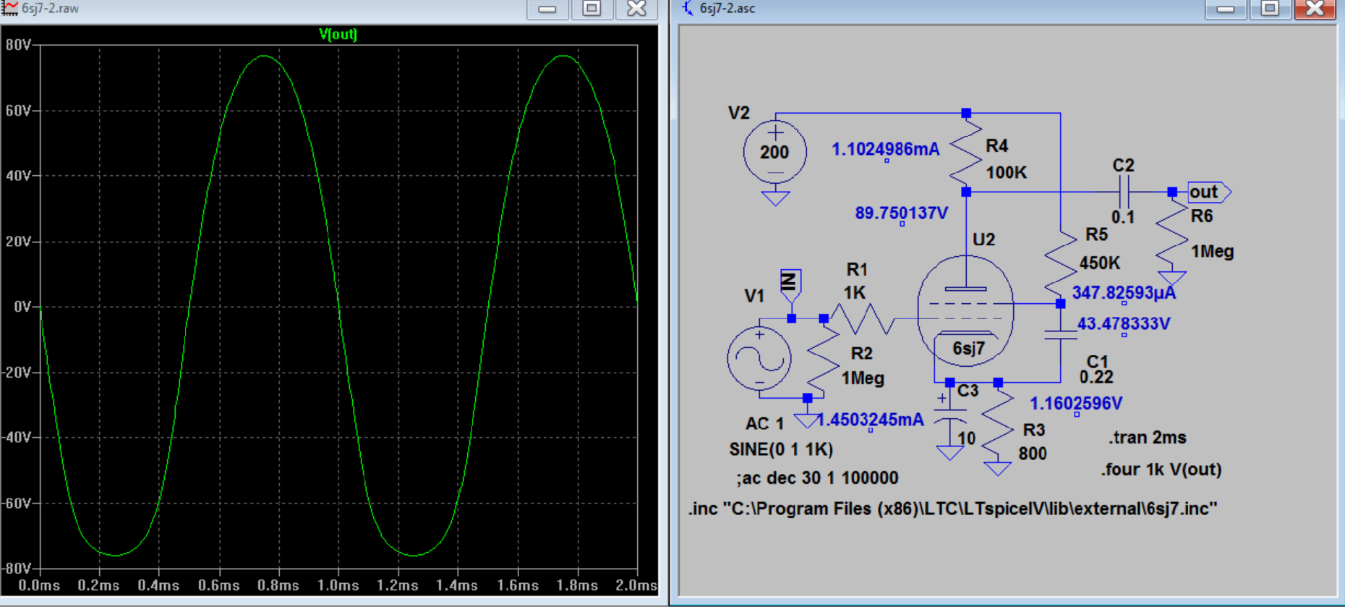Click the 0.22 value of C1
The width and height of the screenshot is (1345, 607).
pos(1096,377)
